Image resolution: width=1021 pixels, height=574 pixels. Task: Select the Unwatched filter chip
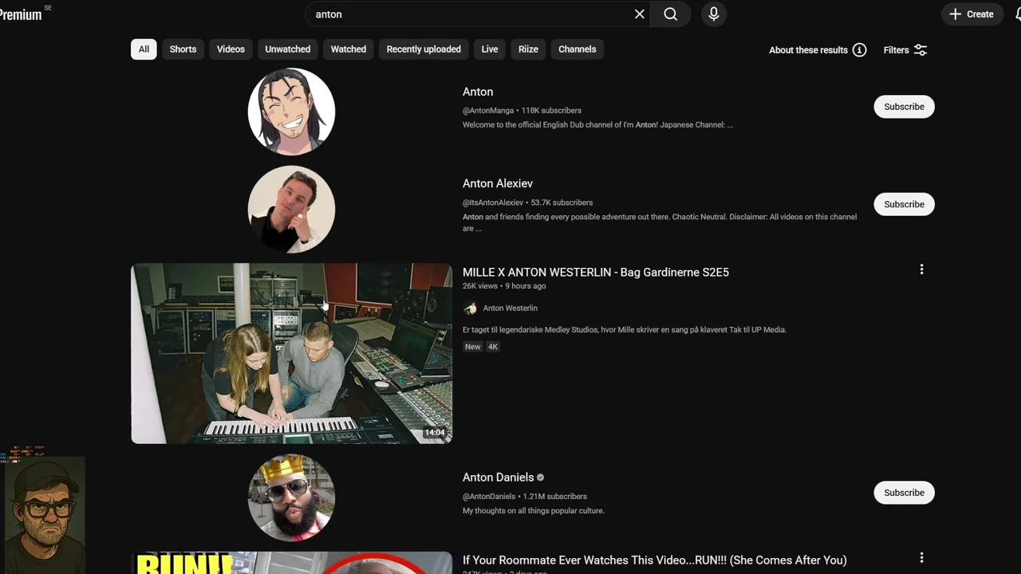pos(288,49)
